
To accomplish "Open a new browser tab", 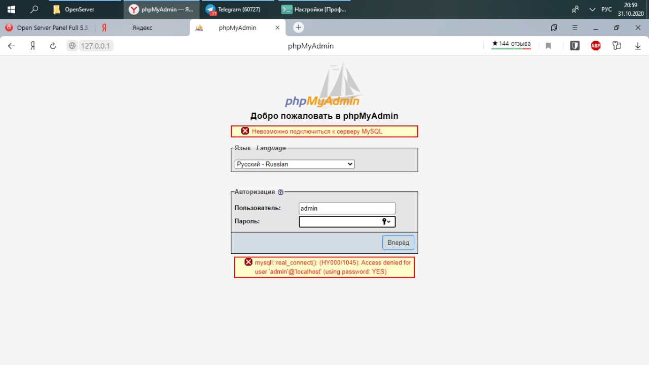I will coord(299,27).
